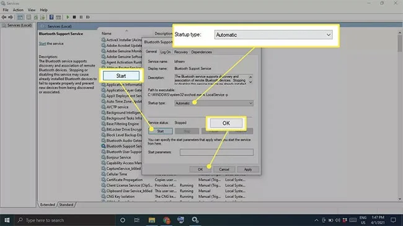Click Cancel in the properties dialog

tap(224, 169)
